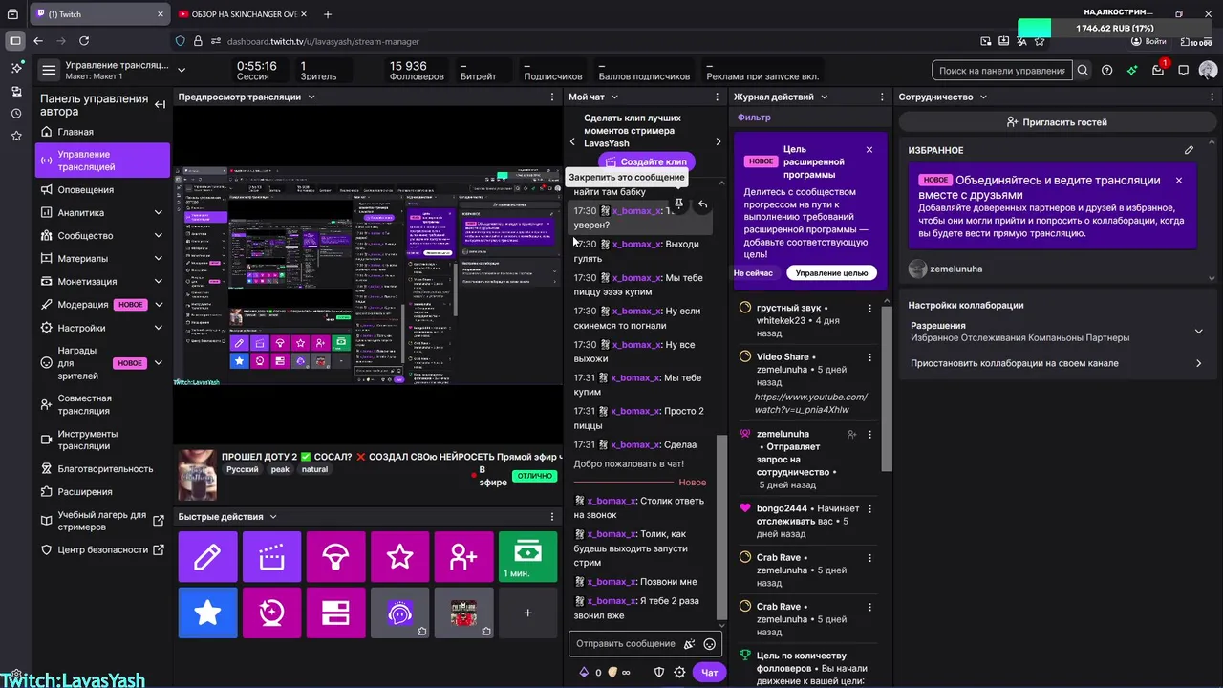Expand the Аналитика sidebar section
Image resolution: width=1223 pixels, height=688 pixels.
point(159,213)
